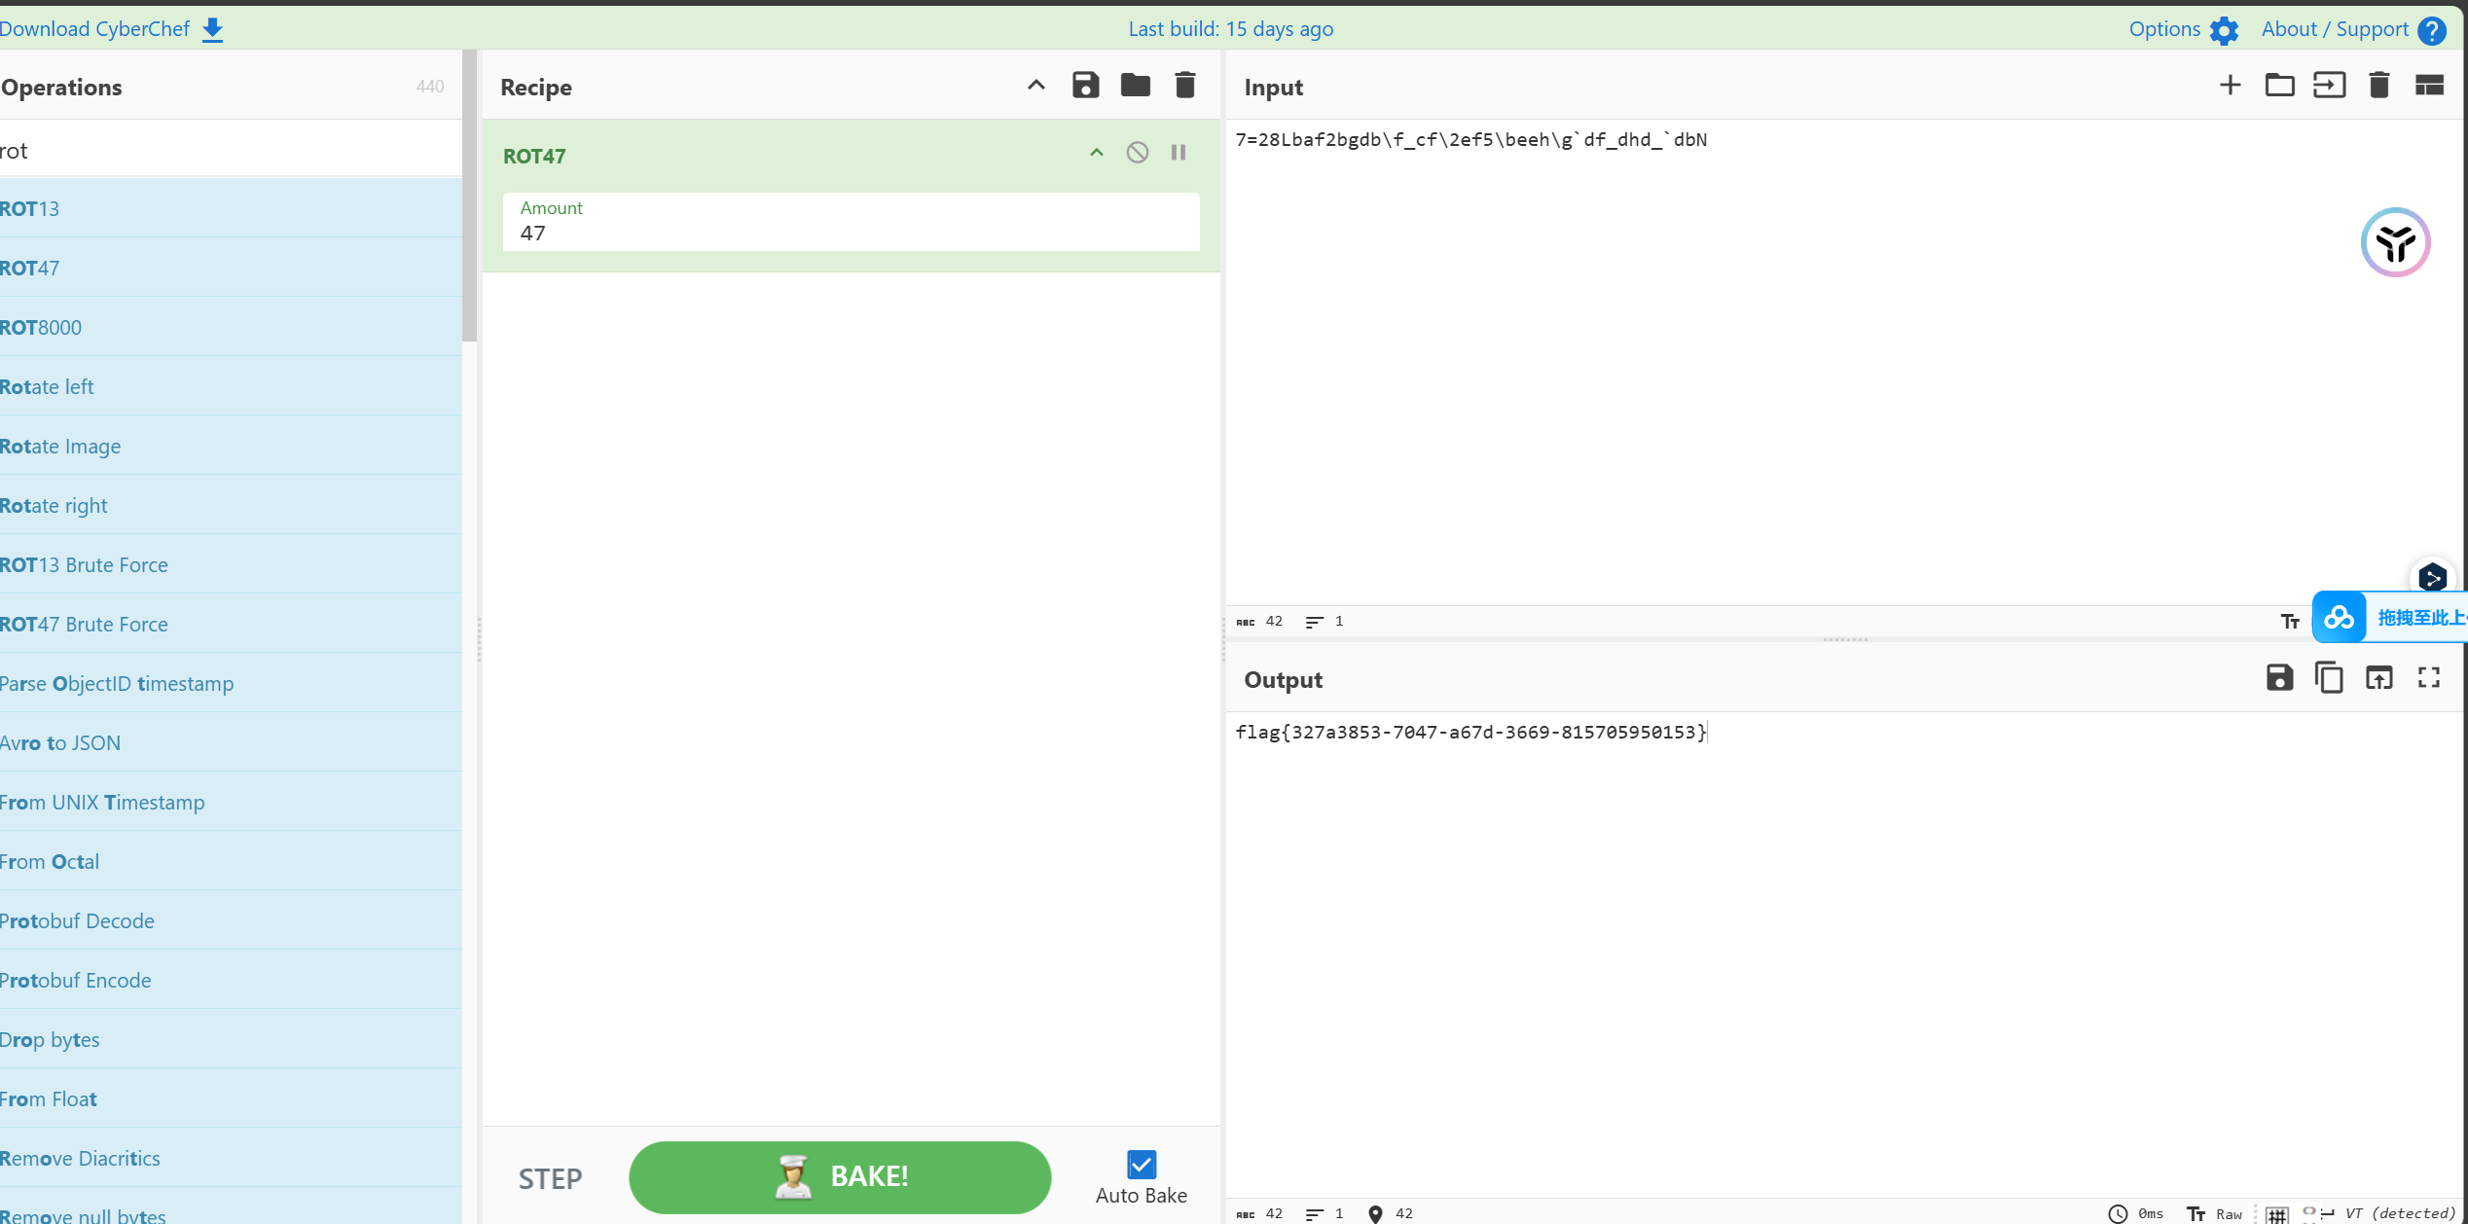
Task: Collapse the Recipe pane chevron
Action: pos(1035,86)
